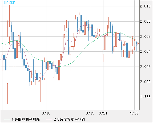Click the 2.010 price axis label

145,6
